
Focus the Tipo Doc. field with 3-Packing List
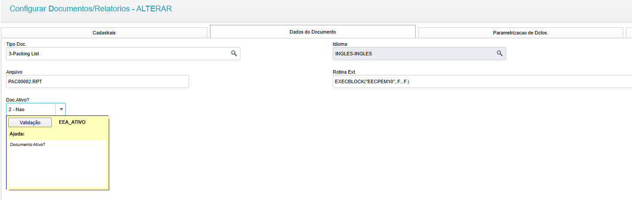[x=123, y=54]
